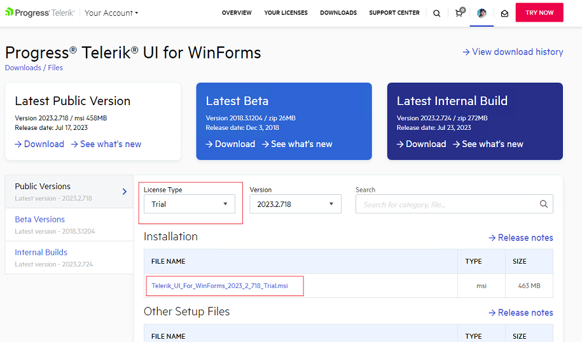This screenshot has height=342, width=582.
Task: Open the envelope contact icon
Action: (504, 14)
